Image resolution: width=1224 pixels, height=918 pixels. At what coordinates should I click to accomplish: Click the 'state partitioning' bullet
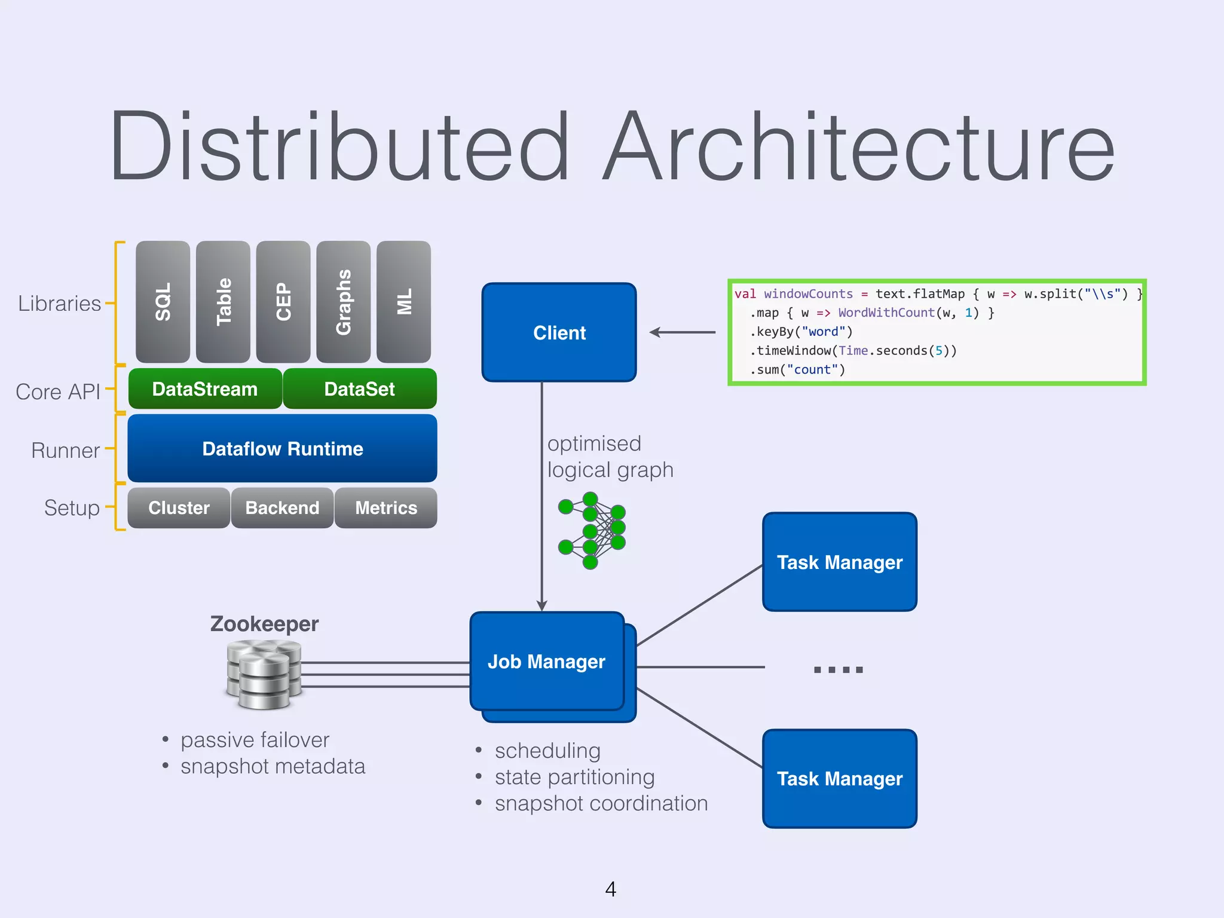(574, 777)
